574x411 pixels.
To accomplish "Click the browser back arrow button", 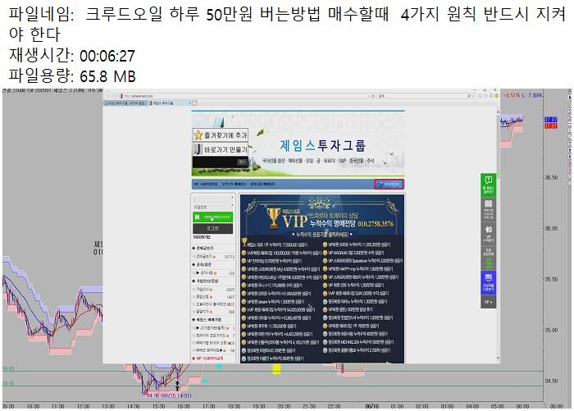I will coord(107,96).
